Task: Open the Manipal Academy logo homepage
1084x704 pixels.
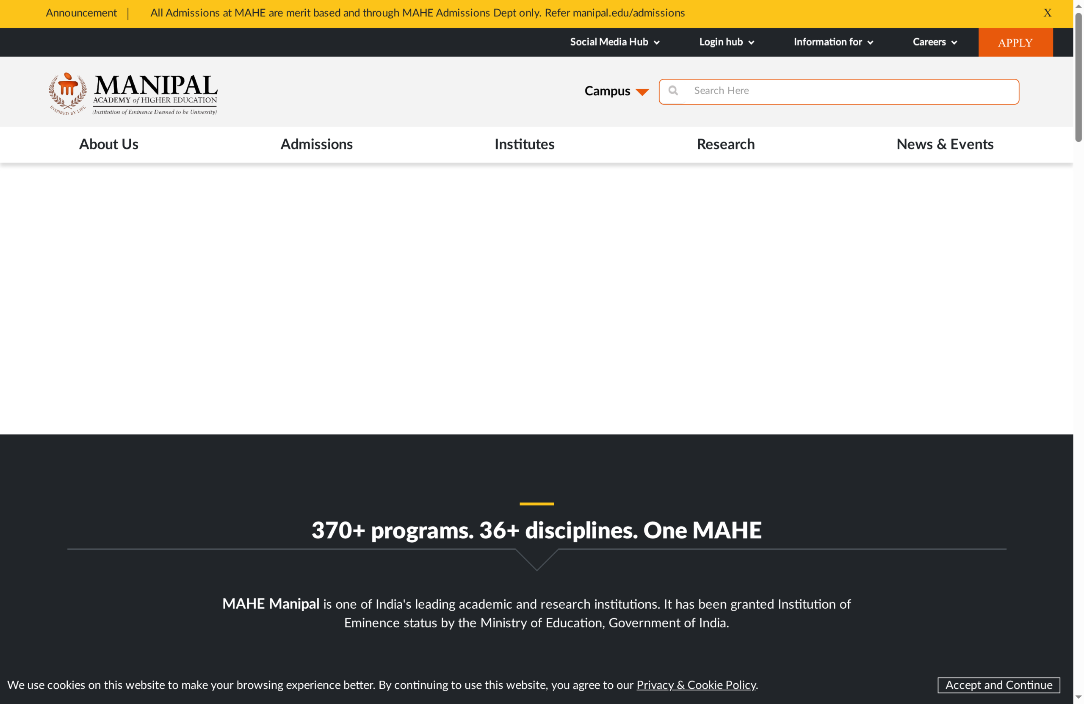Action: [133, 94]
